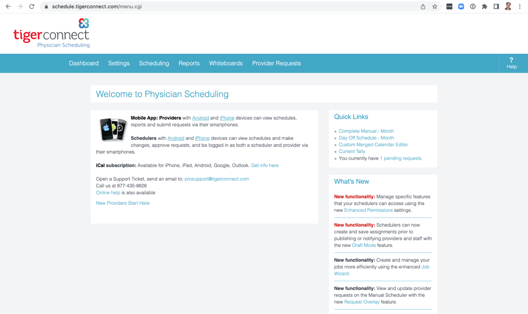This screenshot has height=314, width=528.
Task: Click the prosupport@tigerconnect.com email link
Action: click(x=217, y=179)
